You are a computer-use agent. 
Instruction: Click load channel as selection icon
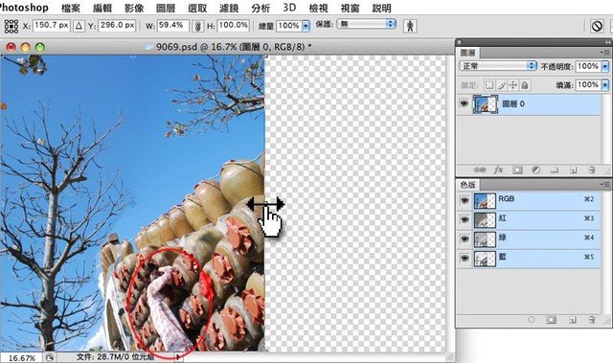click(x=532, y=320)
